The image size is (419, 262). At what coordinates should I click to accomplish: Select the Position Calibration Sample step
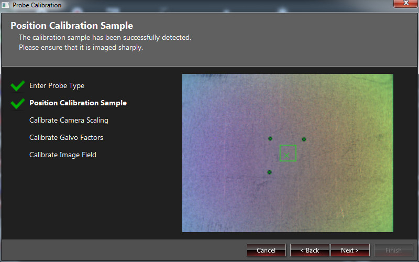point(78,103)
